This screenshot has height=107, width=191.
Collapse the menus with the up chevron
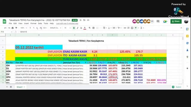coord(181,28)
